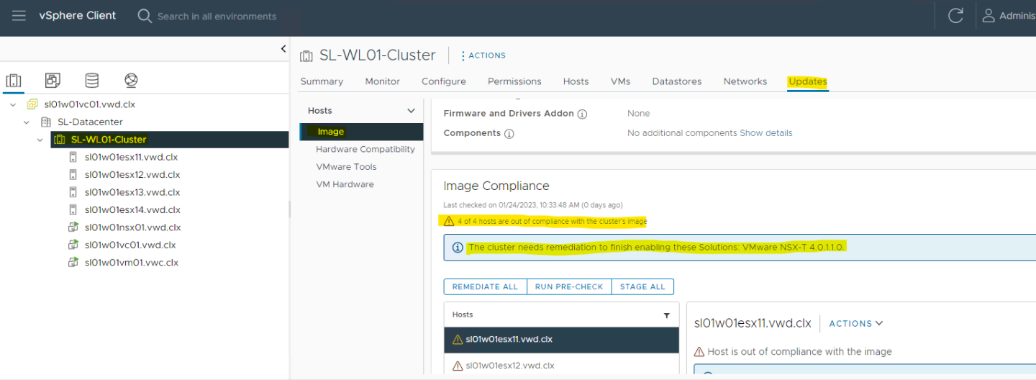The image size is (1036, 380).
Task: Open the Datastores tab
Action: (x=676, y=81)
